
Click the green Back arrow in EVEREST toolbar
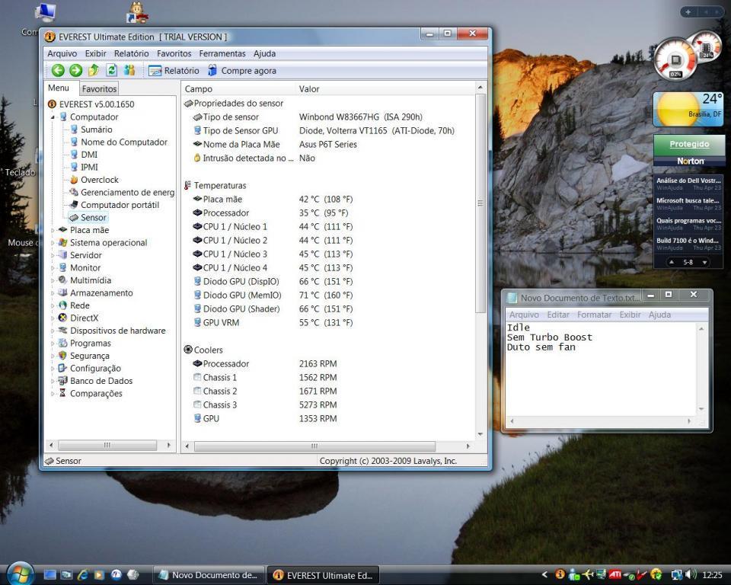[58, 71]
